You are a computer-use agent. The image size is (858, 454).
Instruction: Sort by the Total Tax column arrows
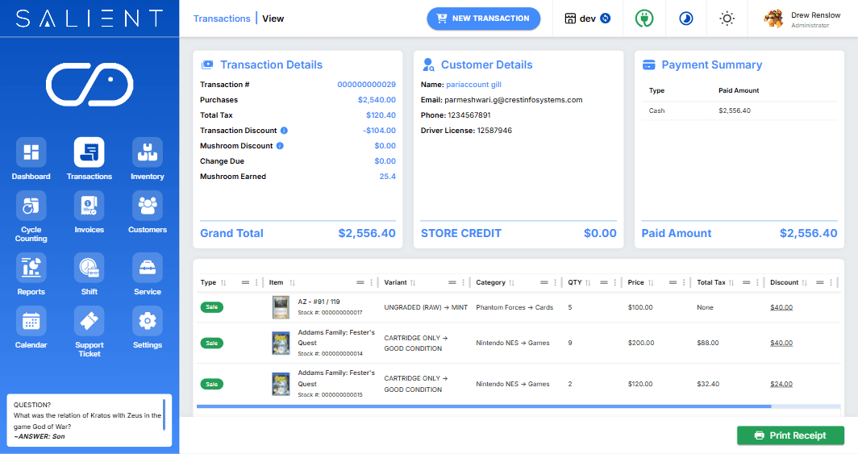click(731, 283)
